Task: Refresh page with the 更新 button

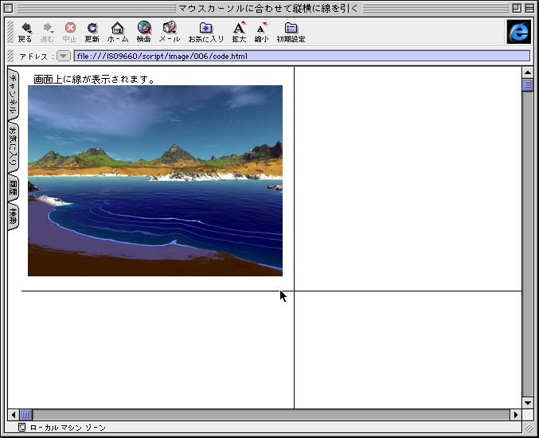Action: 92,33
